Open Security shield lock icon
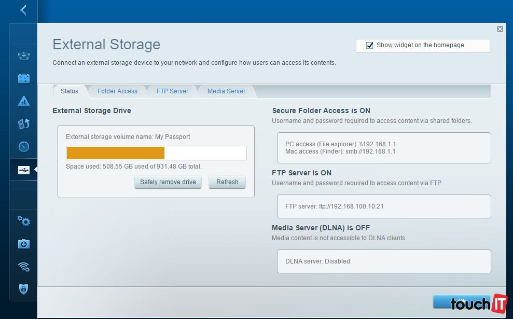 (x=24, y=289)
